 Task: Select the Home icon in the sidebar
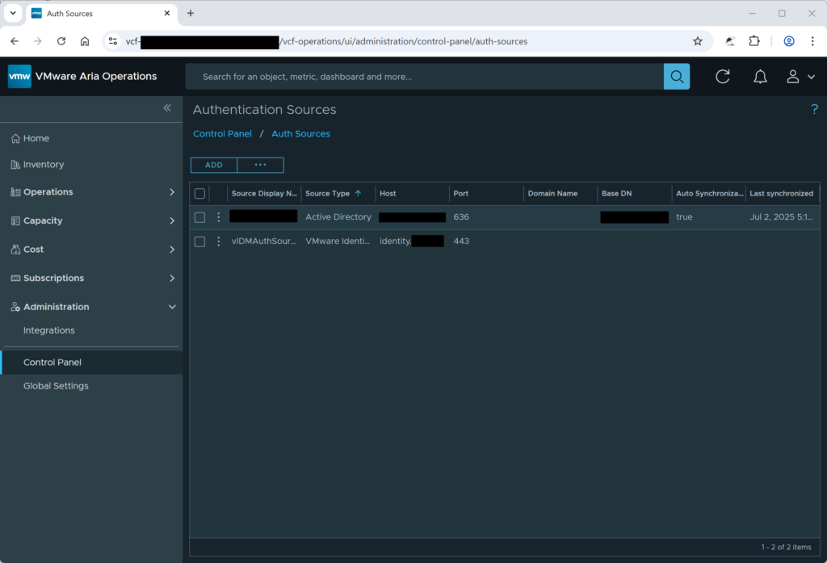pyautogui.click(x=15, y=138)
